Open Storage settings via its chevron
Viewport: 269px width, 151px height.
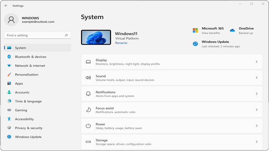point(257,142)
